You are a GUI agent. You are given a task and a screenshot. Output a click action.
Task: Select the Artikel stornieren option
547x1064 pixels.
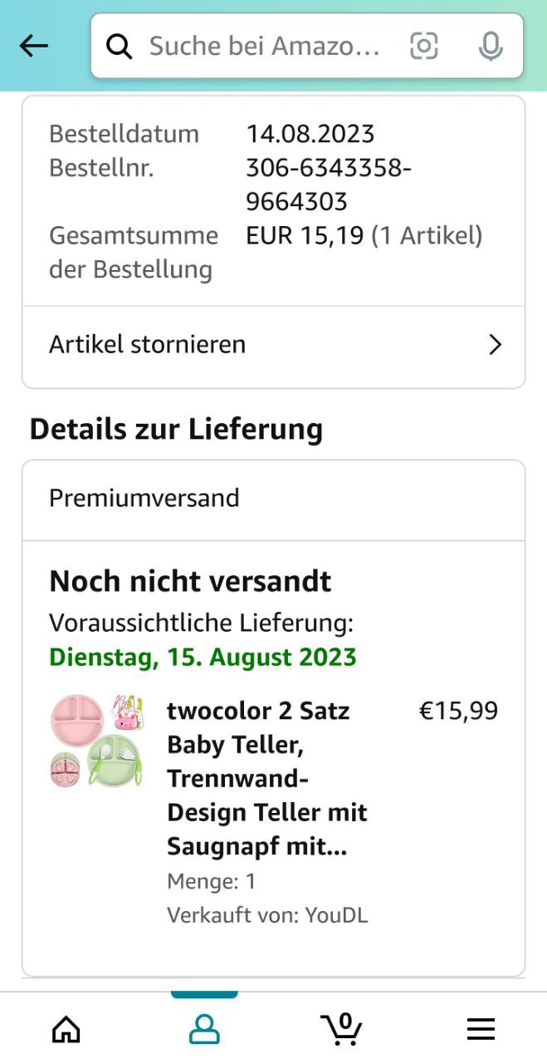[274, 345]
